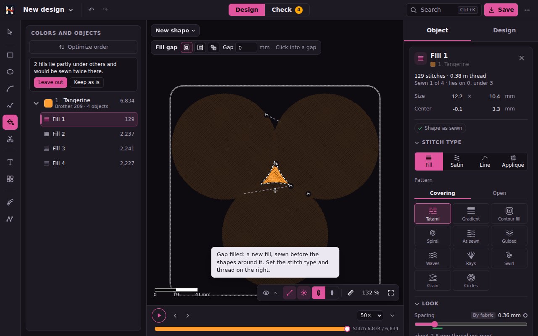
Task: Click the Keep as is button
Action: pyautogui.click(x=87, y=82)
